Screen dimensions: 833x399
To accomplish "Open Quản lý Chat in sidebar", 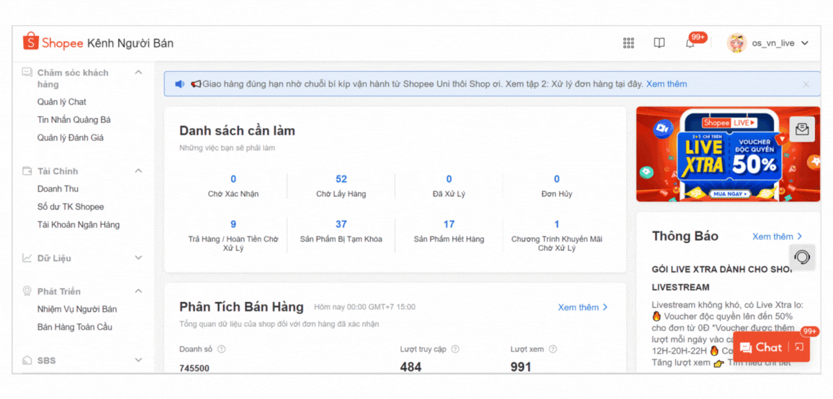I will [x=62, y=102].
